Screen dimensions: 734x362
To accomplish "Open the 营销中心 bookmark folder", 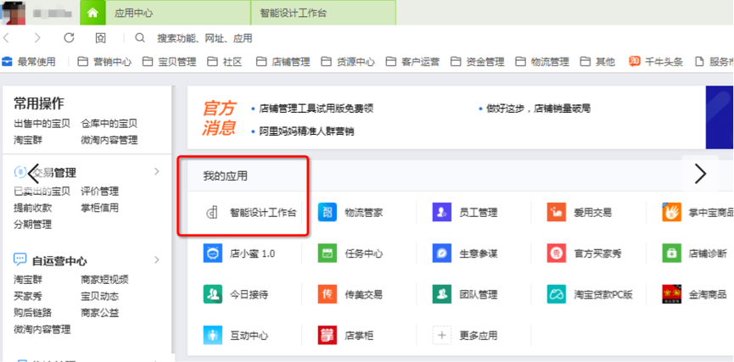I will coord(104,62).
